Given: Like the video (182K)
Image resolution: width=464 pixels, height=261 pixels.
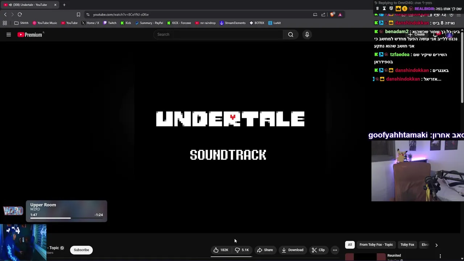Looking at the screenshot, I should click(x=221, y=250).
